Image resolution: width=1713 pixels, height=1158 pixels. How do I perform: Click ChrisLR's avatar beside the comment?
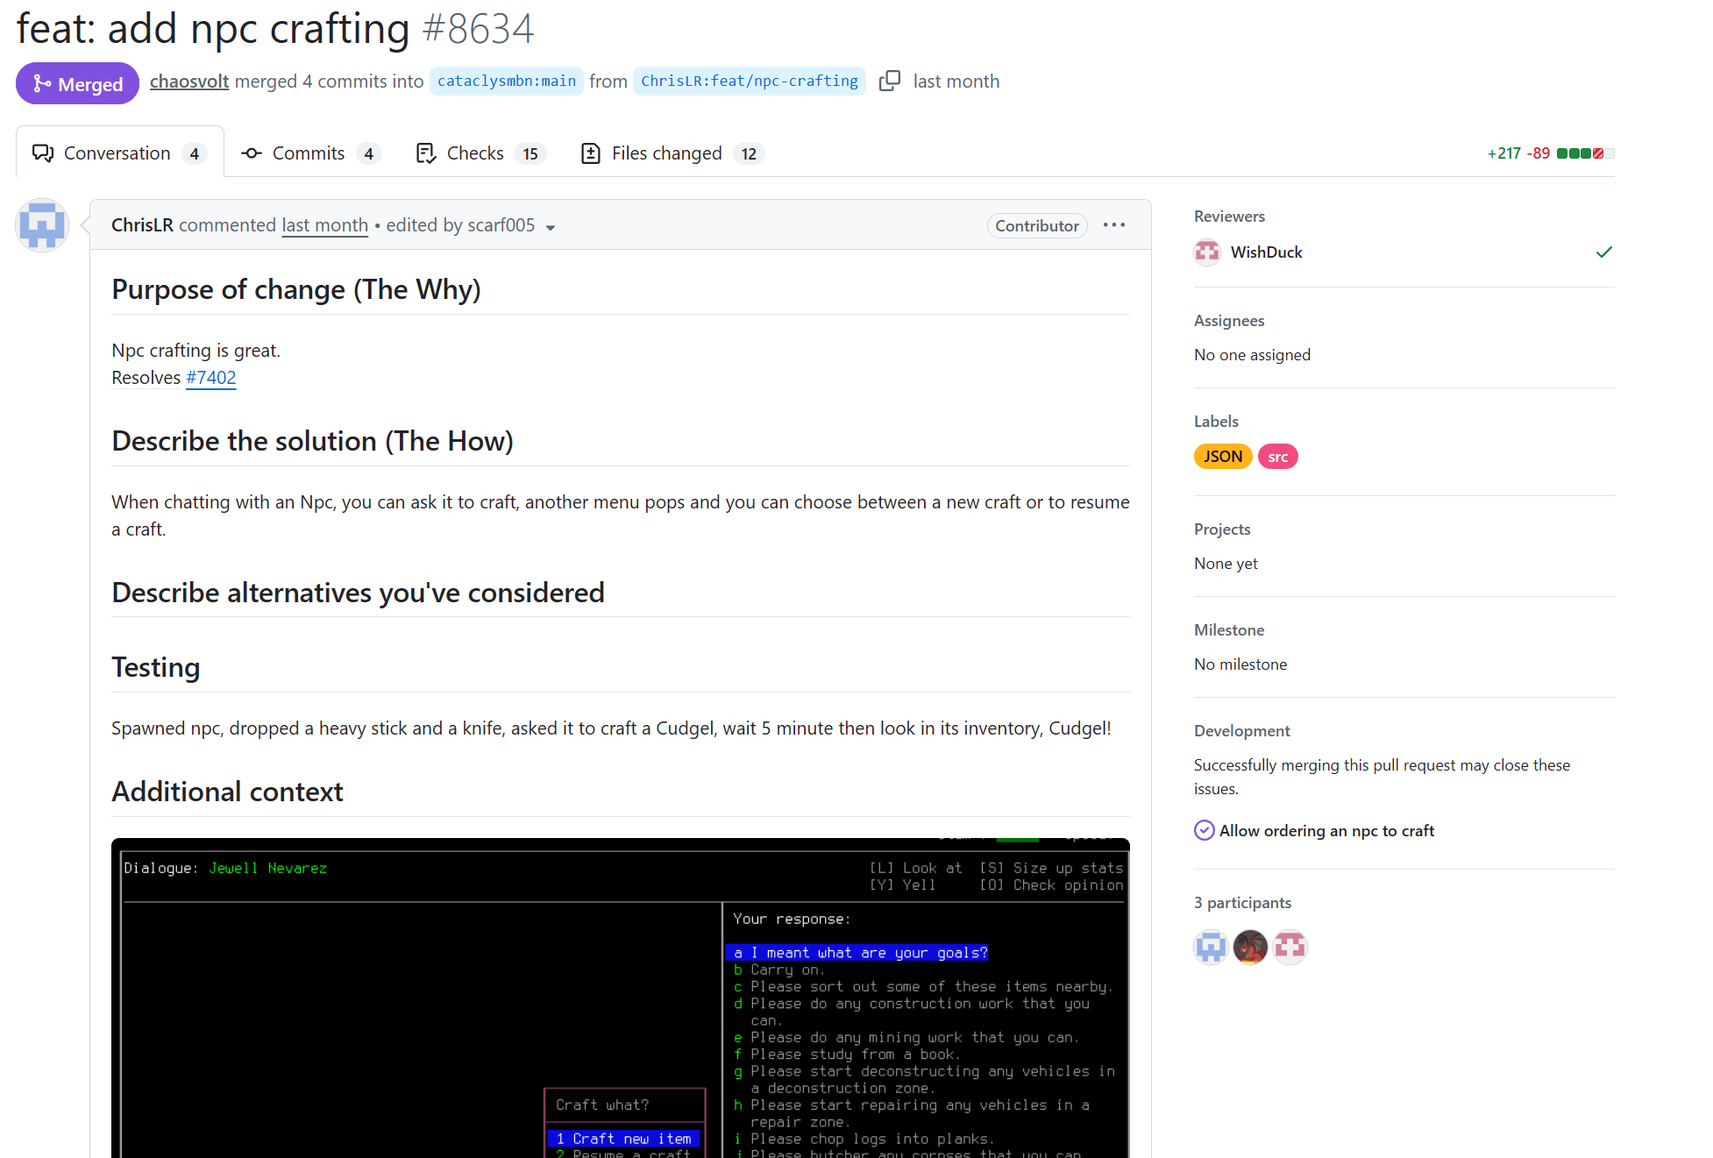pyautogui.click(x=42, y=225)
